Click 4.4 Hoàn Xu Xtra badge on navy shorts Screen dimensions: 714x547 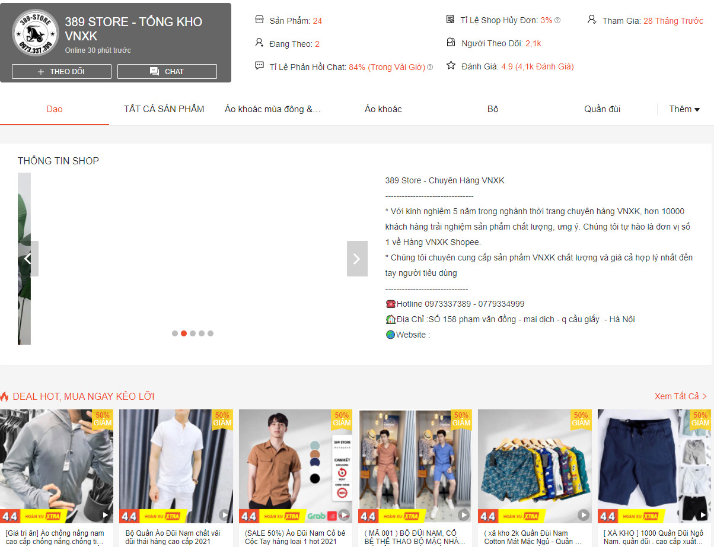pos(632,516)
